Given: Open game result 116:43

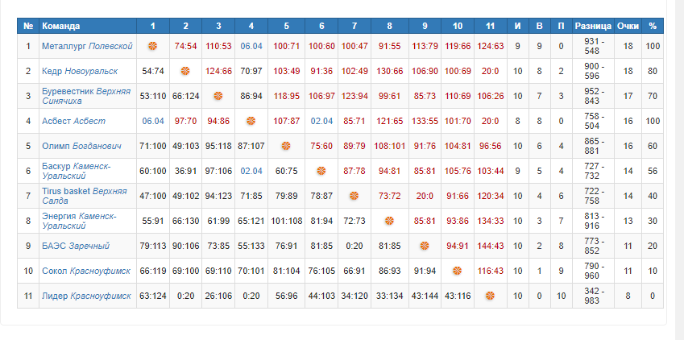Looking at the screenshot, I should click(x=491, y=271).
